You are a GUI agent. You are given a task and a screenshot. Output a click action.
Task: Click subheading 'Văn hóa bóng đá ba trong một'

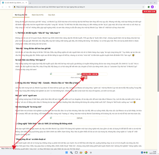pos(29,107)
